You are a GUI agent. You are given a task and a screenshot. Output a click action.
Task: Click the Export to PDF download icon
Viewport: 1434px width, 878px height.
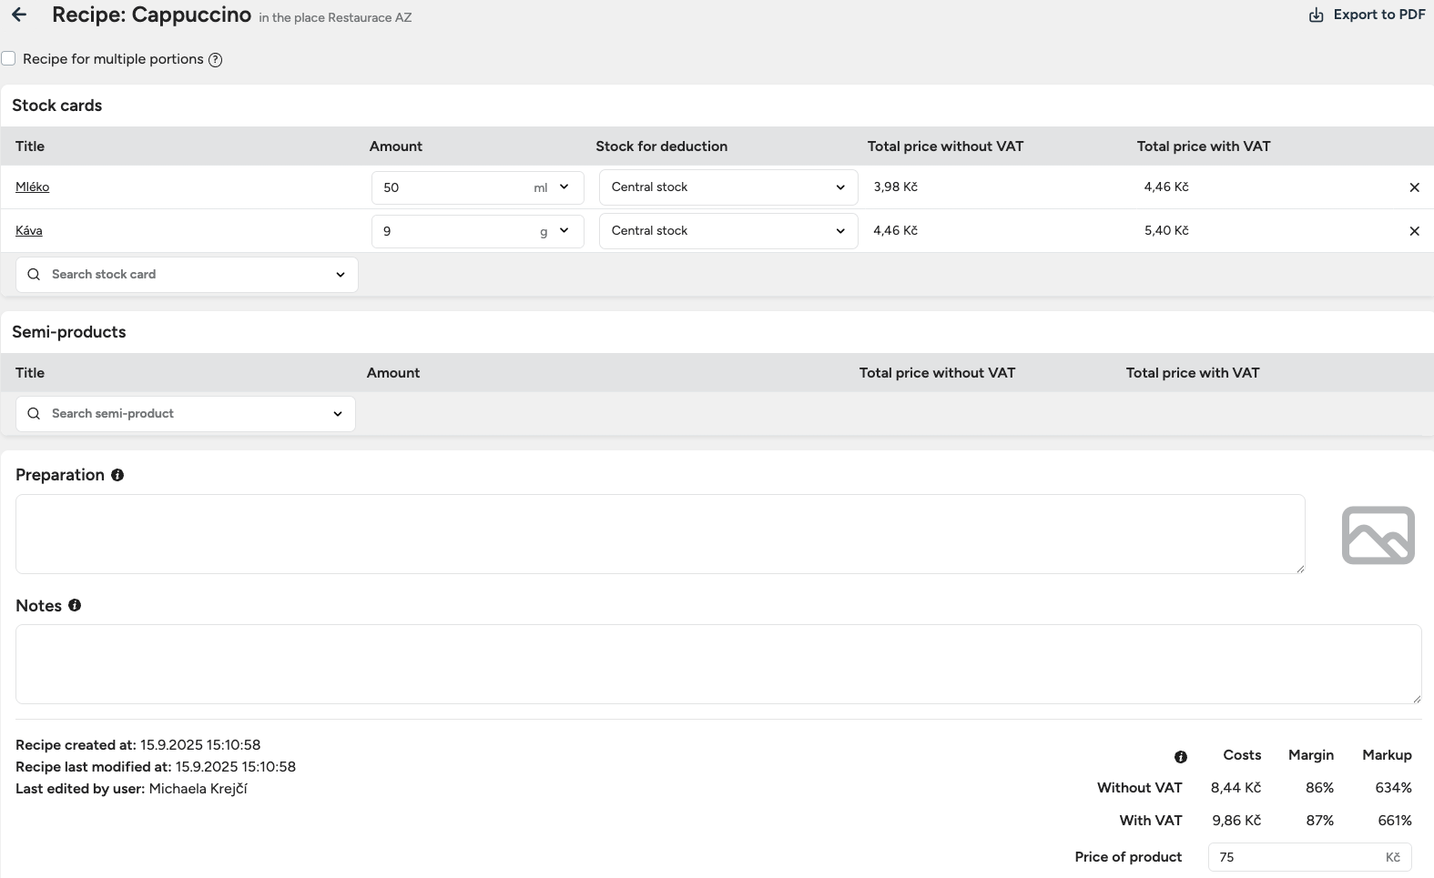click(1316, 15)
